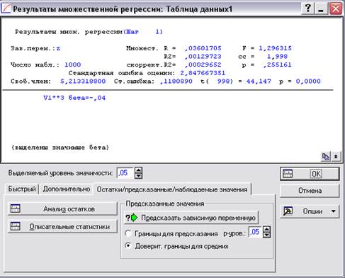This screenshot has width=345, height=278.
Task: Click the adjusted R2 value ,00029652
Action: pos(203,65)
